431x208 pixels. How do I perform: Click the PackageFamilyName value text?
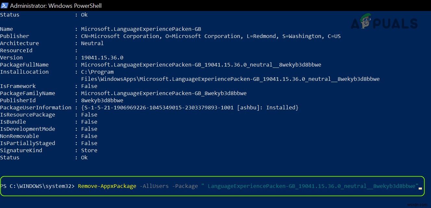[x=164, y=93]
